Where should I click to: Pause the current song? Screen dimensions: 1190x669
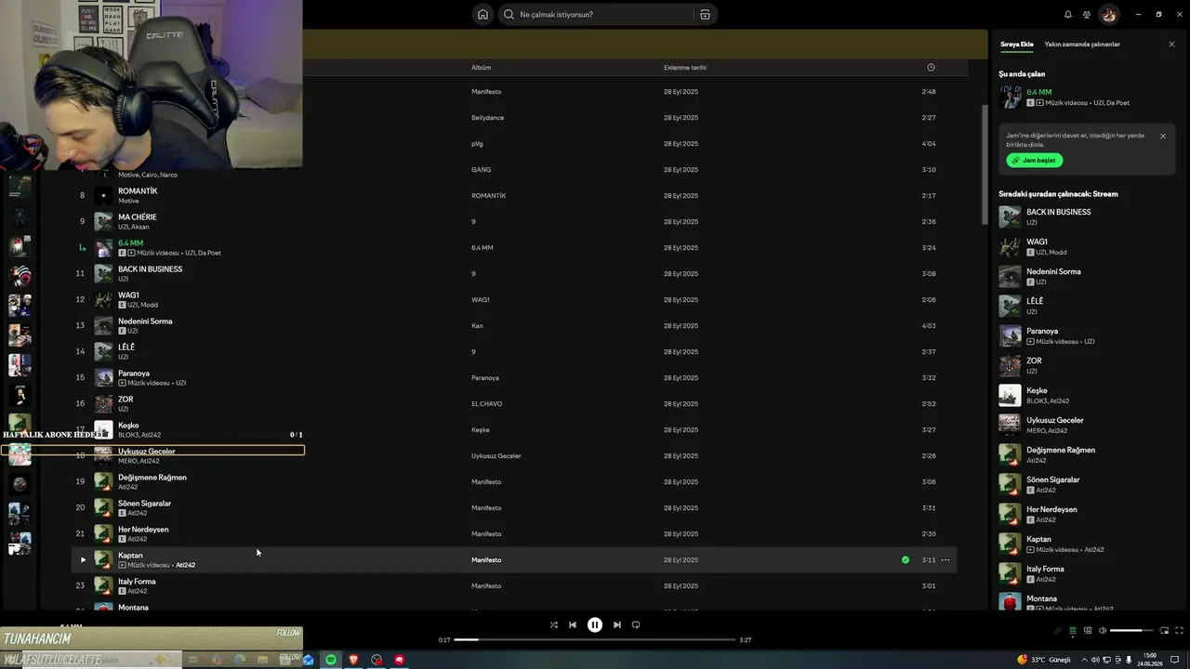tap(595, 624)
